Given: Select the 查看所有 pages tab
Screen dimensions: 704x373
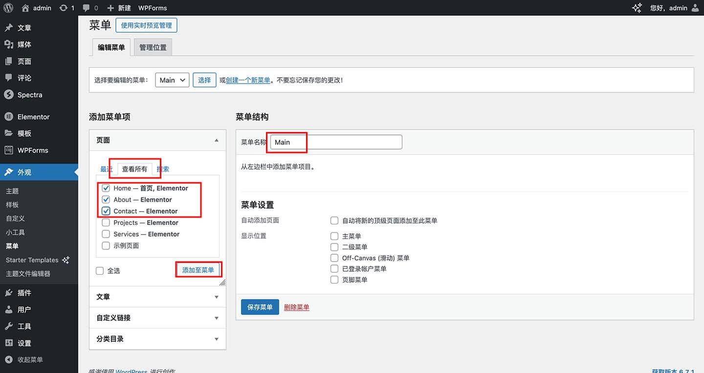Looking at the screenshot, I should [x=134, y=169].
